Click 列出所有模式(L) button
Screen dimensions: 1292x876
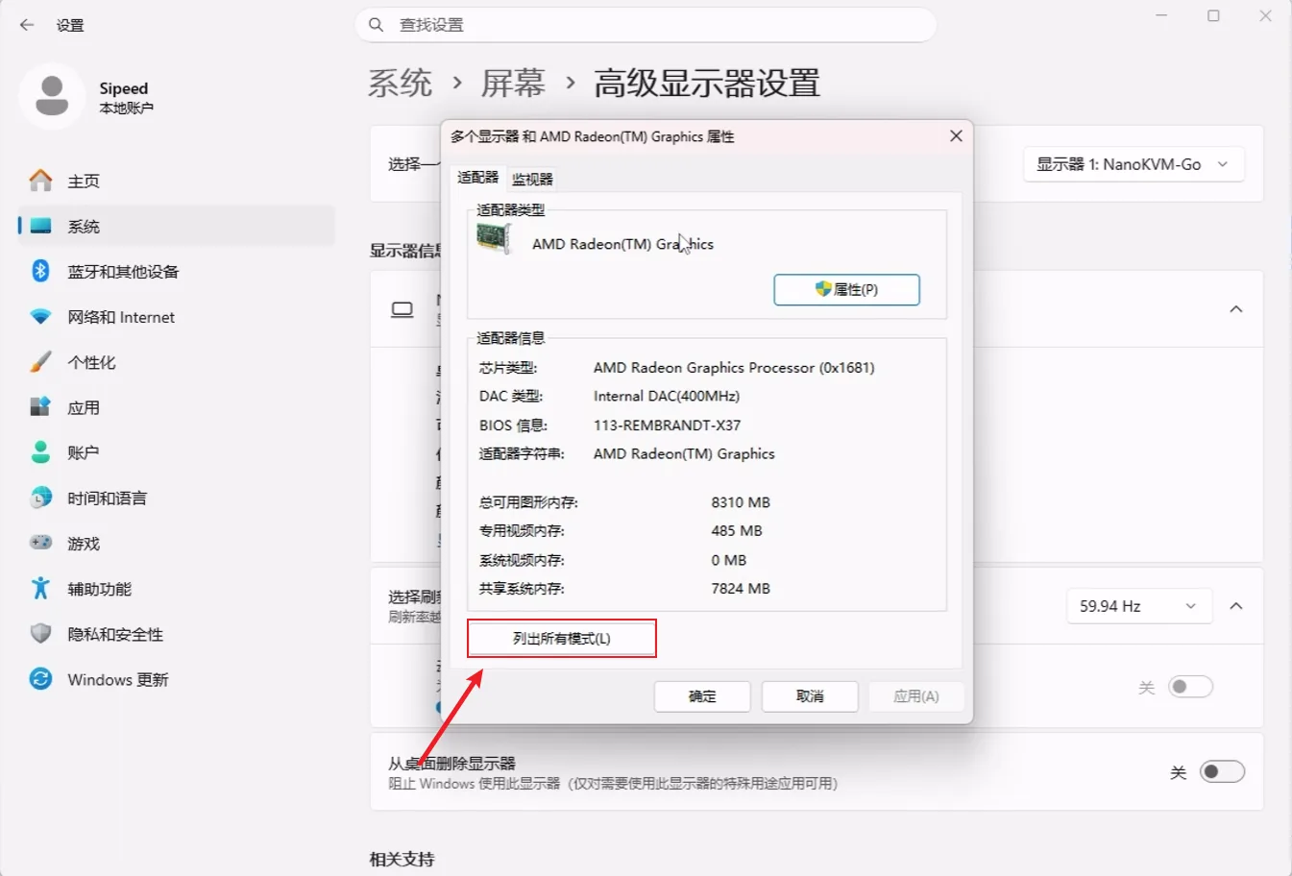click(562, 639)
